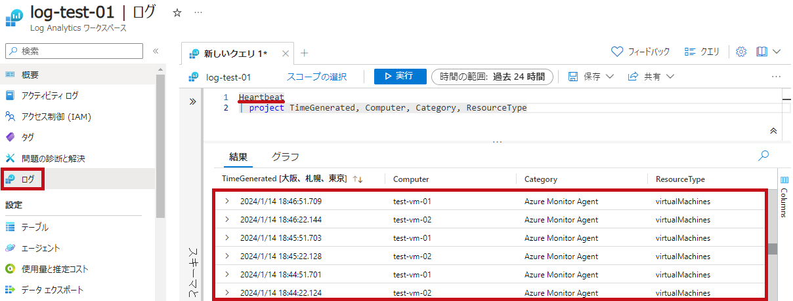Click the project line in query editor
This screenshot has width=793, height=301.
(383, 108)
